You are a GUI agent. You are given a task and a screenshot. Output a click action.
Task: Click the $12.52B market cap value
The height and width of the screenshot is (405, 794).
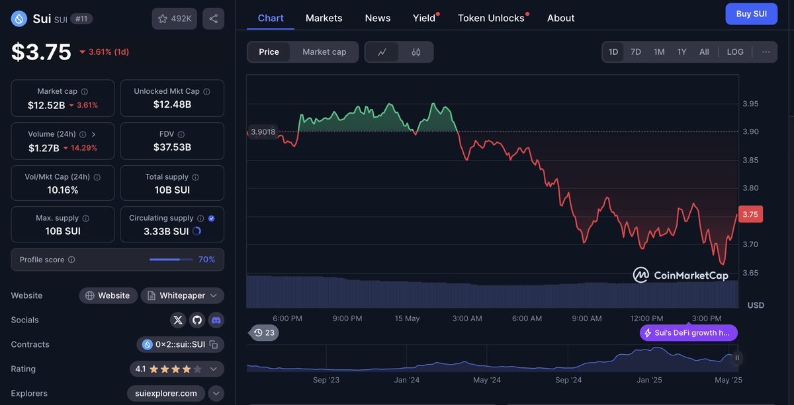tap(46, 105)
